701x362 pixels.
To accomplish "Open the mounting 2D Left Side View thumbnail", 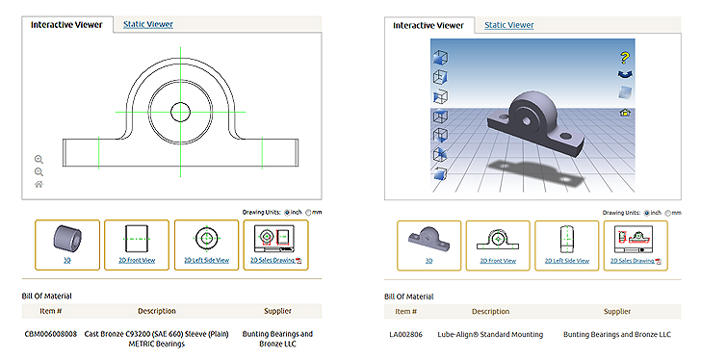I will click(567, 246).
